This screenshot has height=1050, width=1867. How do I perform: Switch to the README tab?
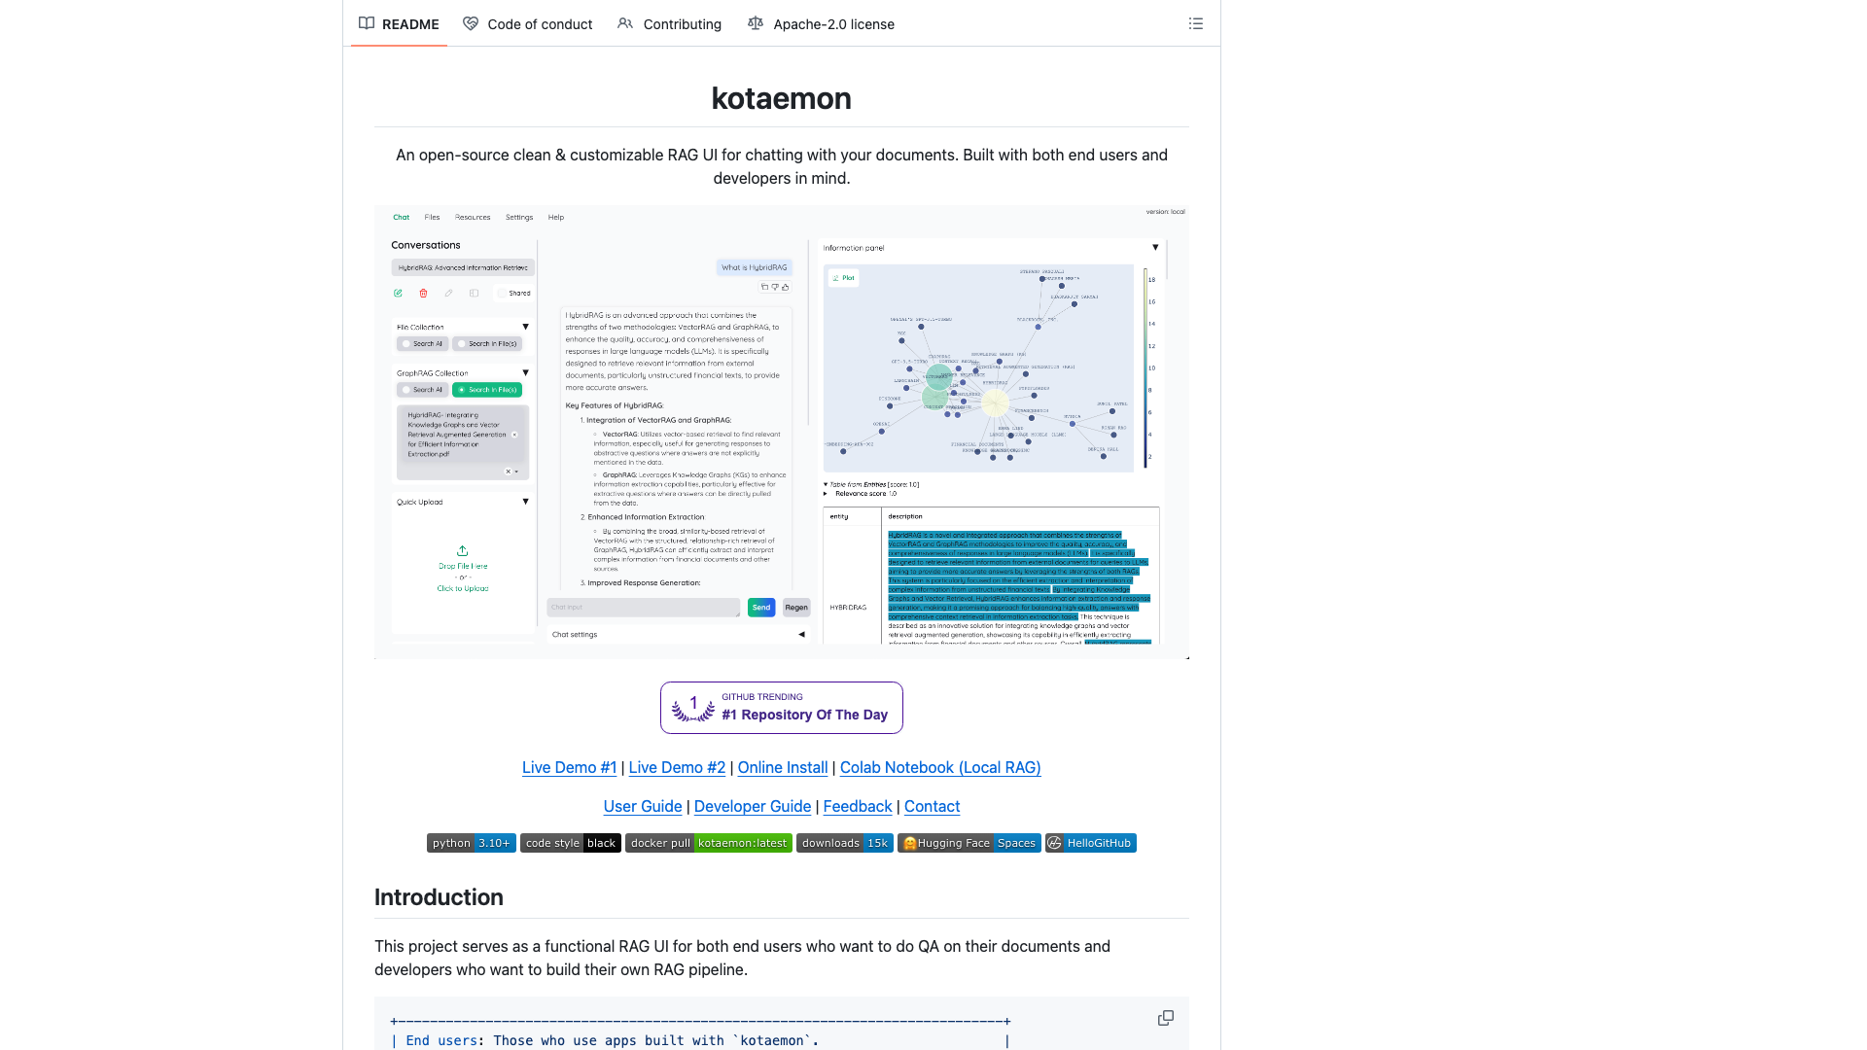pos(399,24)
